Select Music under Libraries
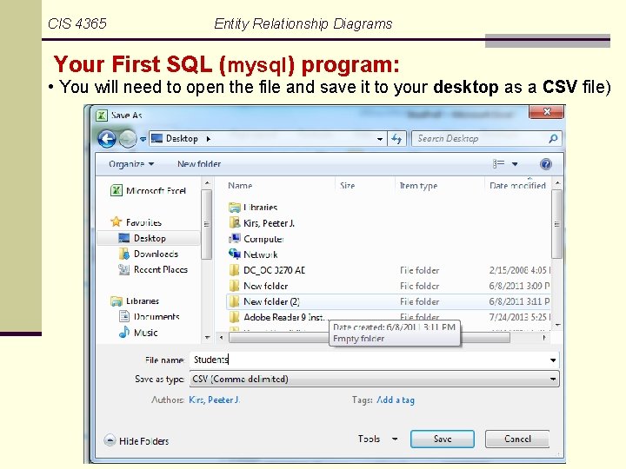Screen dimensions: 626x469 [138, 332]
